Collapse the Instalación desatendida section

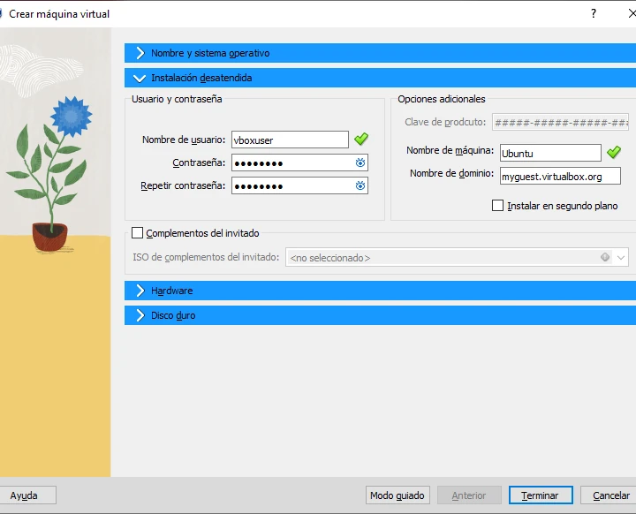tap(380, 78)
